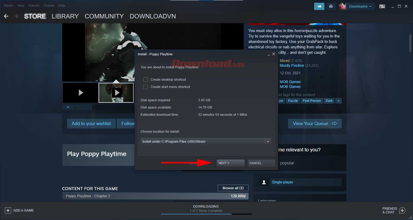Click 1 of 2 Items Complete text

pos(206,211)
